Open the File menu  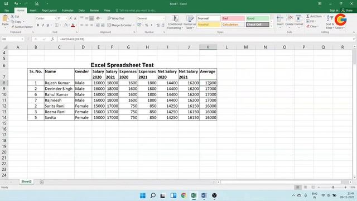pos(7,11)
